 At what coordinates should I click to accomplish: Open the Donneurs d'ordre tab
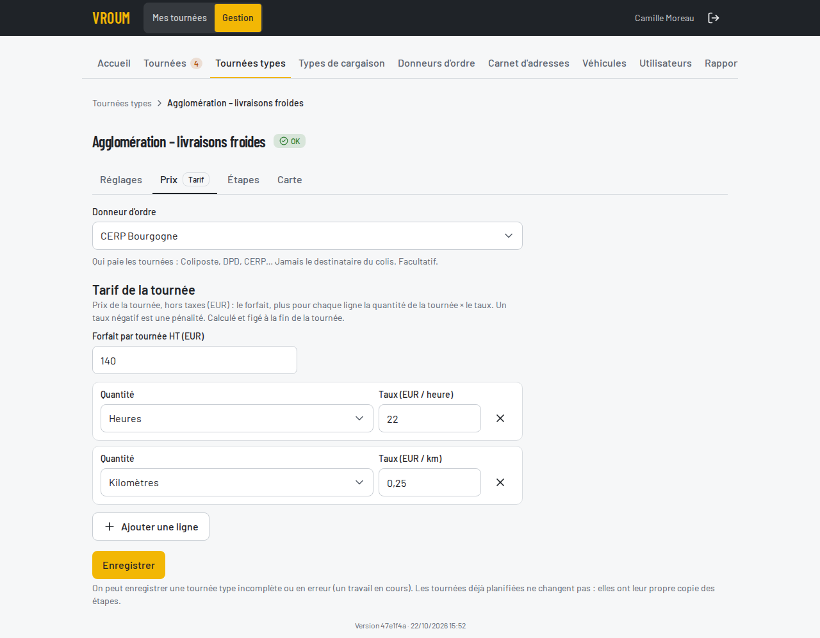(x=436, y=63)
